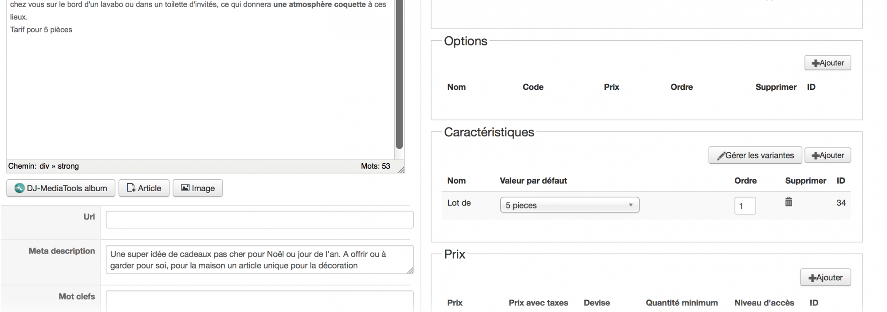Click the Ordre field containing 1
The image size is (887, 312).
(x=745, y=205)
